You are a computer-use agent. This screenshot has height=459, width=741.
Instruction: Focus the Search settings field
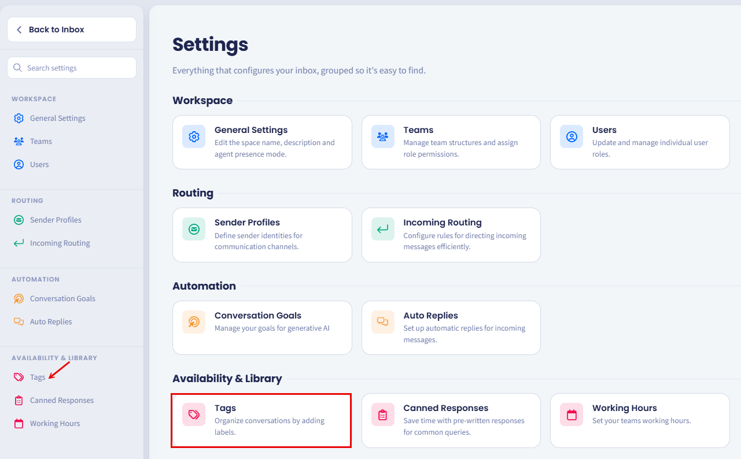pos(72,68)
